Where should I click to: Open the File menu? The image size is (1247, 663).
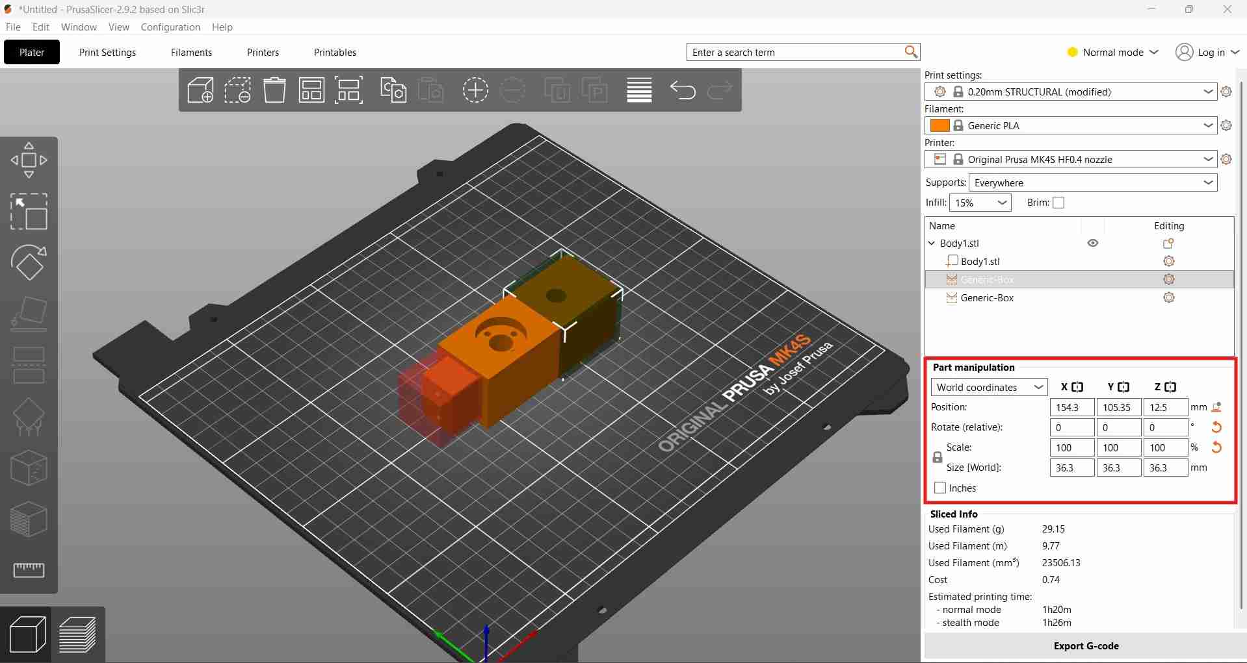13,27
